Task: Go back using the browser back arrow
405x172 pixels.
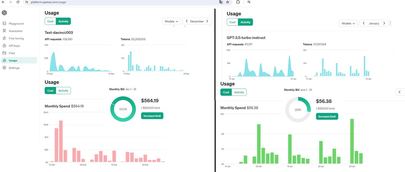Action: 3,2
